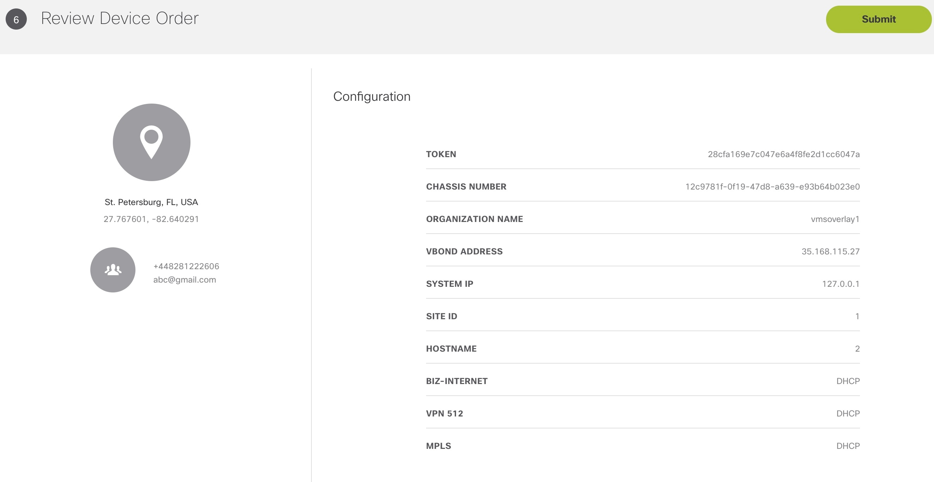Click the Configuration section title
The image size is (934, 482).
click(x=372, y=96)
